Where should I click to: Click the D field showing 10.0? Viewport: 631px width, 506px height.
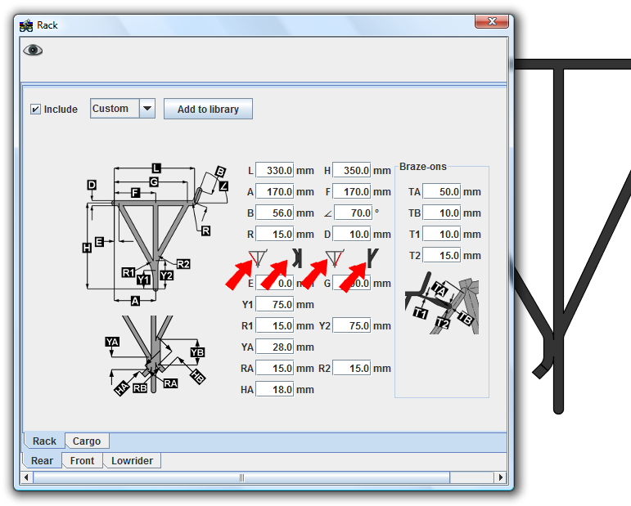[351, 235]
